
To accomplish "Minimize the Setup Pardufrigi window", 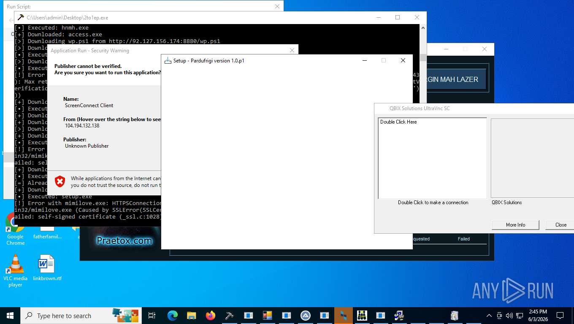I will (364, 60).
